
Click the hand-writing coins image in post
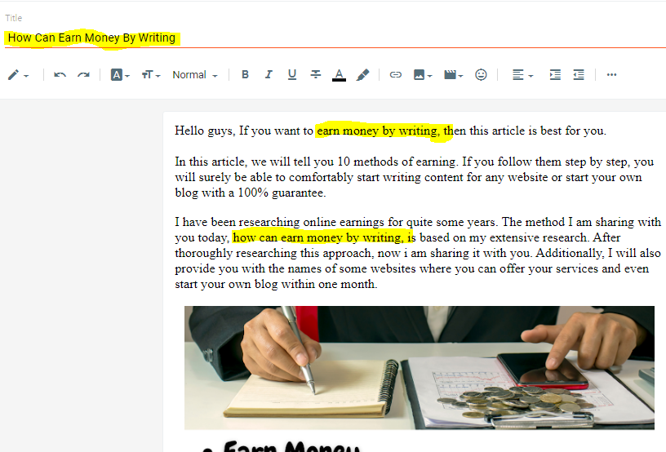420,367
